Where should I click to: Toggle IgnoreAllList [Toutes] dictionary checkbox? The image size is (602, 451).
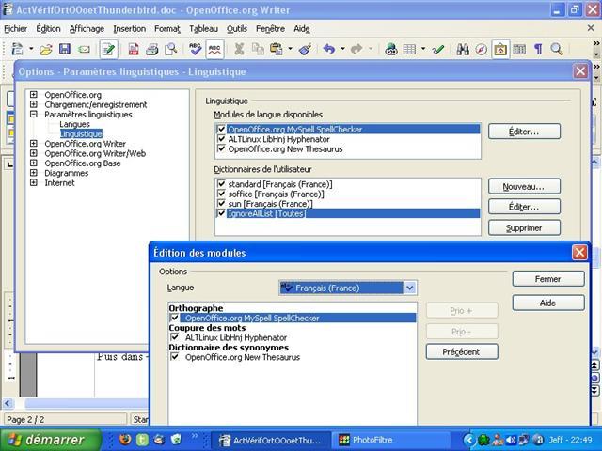pyautogui.click(x=221, y=213)
